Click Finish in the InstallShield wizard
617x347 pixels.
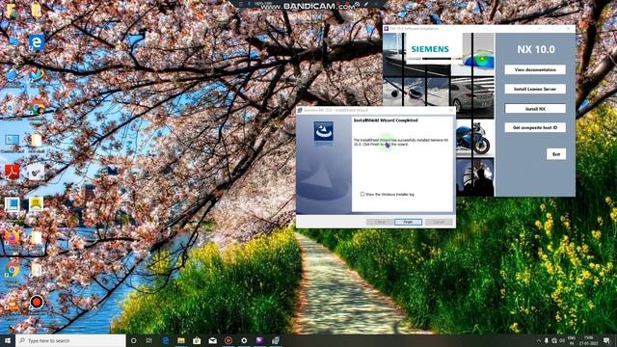[408, 223]
